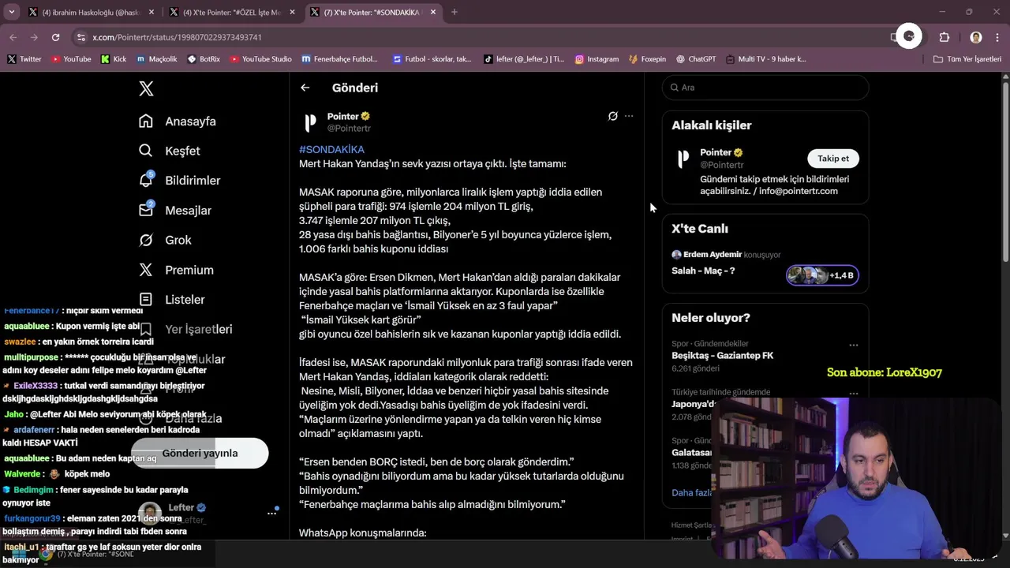Open Chrome three-dot menu
The image size is (1010, 568).
[x=997, y=37]
